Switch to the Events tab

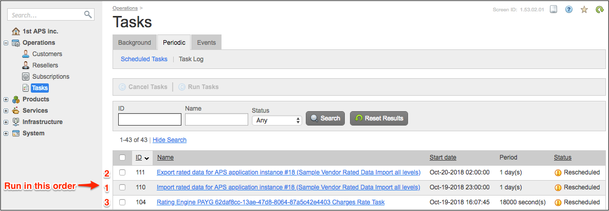pyautogui.click(x=207, y=43)
